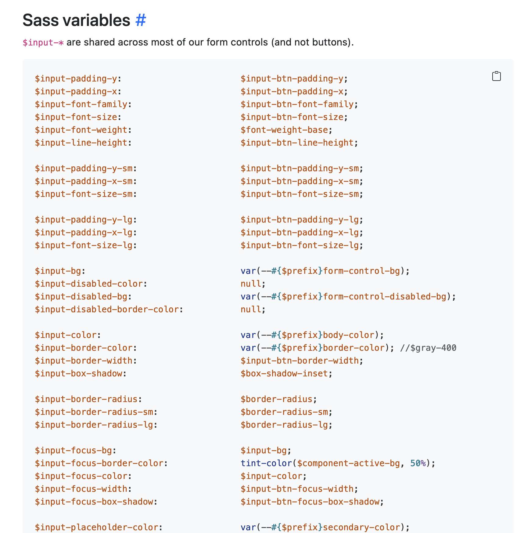The height and width of the screenshot is (533, 524).
Task: Select the $input-border-radius-lg: variable
Action: 96,425
